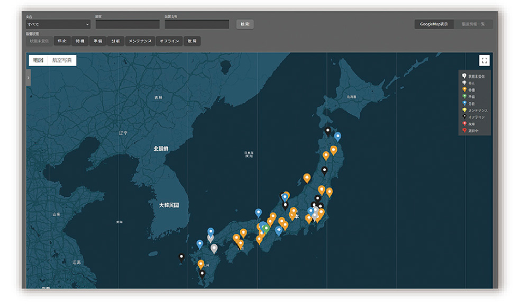Image resolution: width=529 pixels, height=307 pixels.
Task: Click the 北海道 map label
Action: (352, 97)
